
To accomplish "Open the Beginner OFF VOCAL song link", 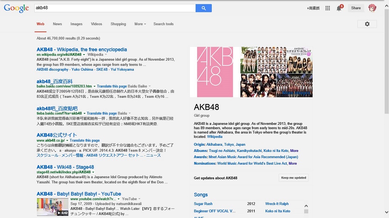I will pos(215,211).
